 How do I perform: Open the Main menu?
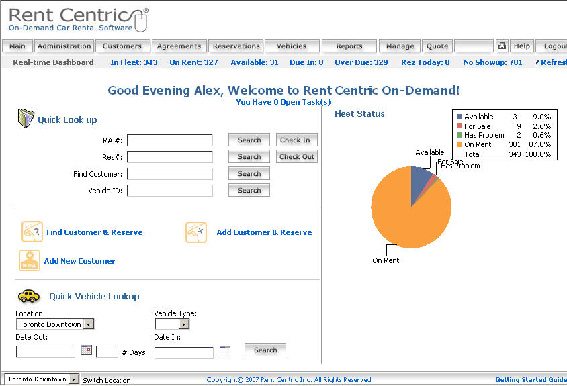17,46
